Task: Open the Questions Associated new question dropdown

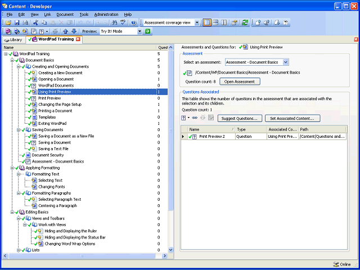Action: pos(189,118)
